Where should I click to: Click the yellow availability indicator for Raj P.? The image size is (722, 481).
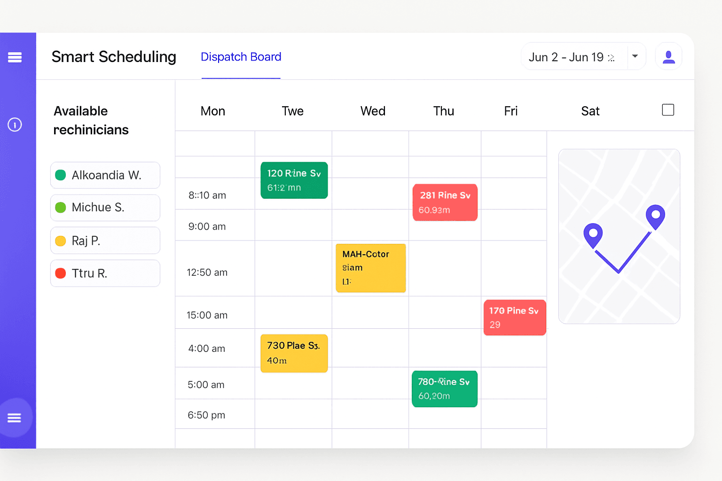click(61, 240)
